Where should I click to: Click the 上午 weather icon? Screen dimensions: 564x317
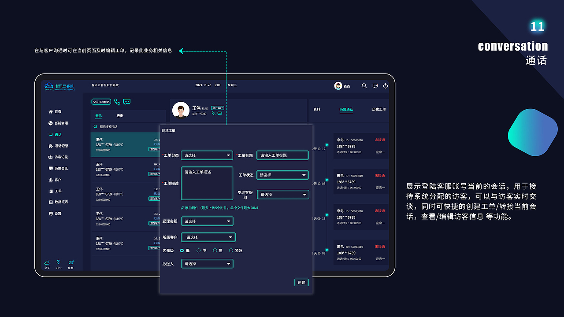click(47, 263)
